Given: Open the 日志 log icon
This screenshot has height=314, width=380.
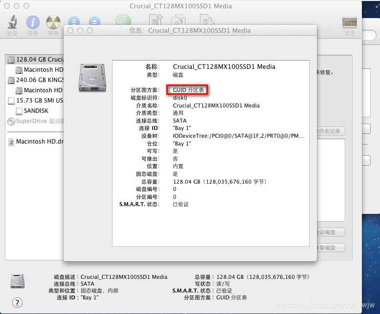Looking at the screenshot, I should coord(350,22).
